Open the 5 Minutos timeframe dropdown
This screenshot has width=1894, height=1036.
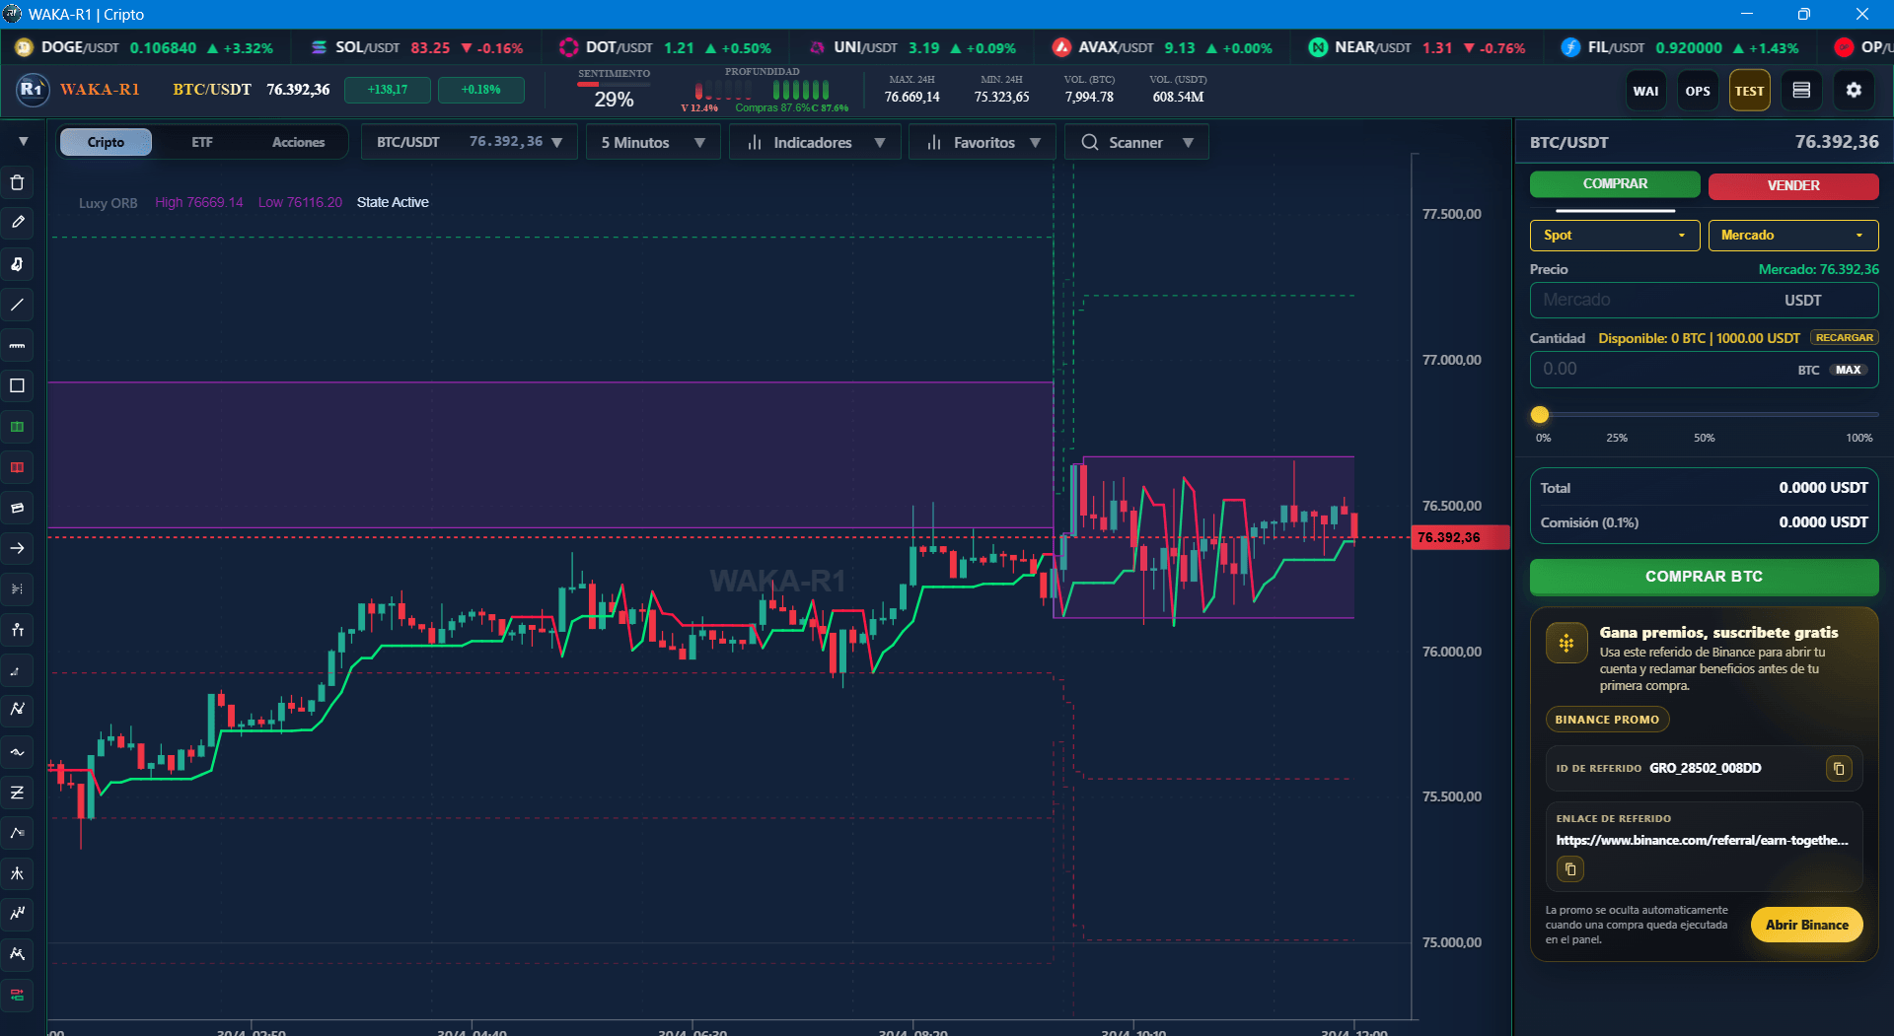653,142
